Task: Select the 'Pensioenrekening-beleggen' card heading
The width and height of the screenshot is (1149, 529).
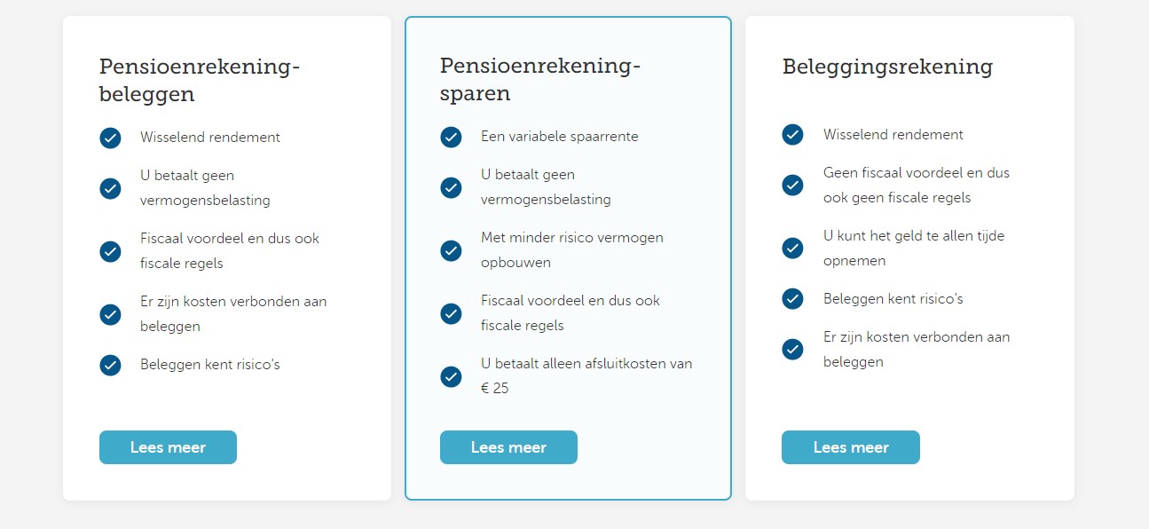Action: (200, 80)
